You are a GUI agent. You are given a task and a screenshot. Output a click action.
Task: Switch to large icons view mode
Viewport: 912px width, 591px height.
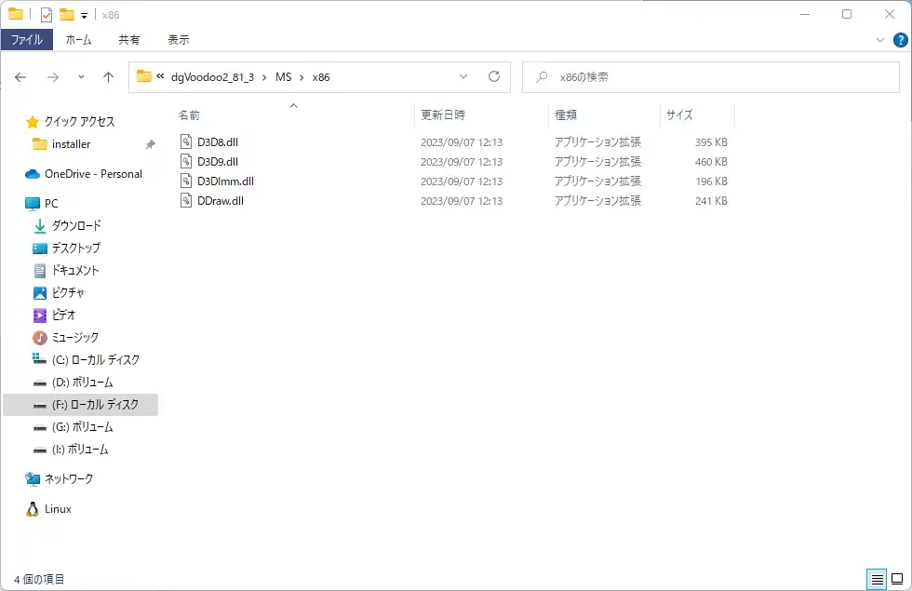(896, 579)
